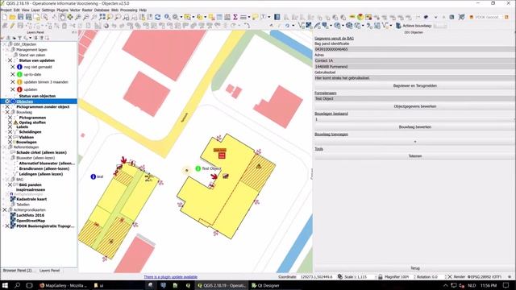The height and width of the screenshot is (290, 516).
Task: Click the Tekenen button
Action: [414, 156]
